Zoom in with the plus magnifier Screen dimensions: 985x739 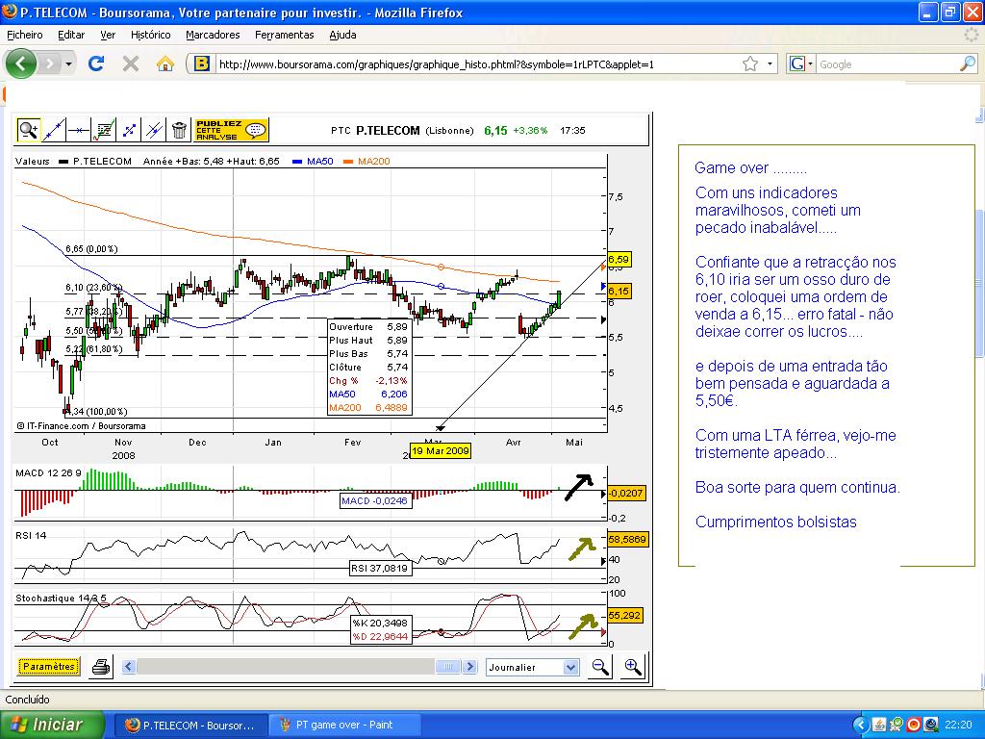(x=633, y=667)
